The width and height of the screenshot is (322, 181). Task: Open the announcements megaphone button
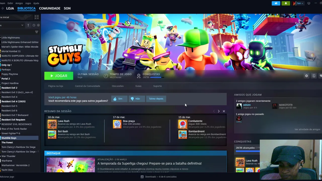coord(276,3)
